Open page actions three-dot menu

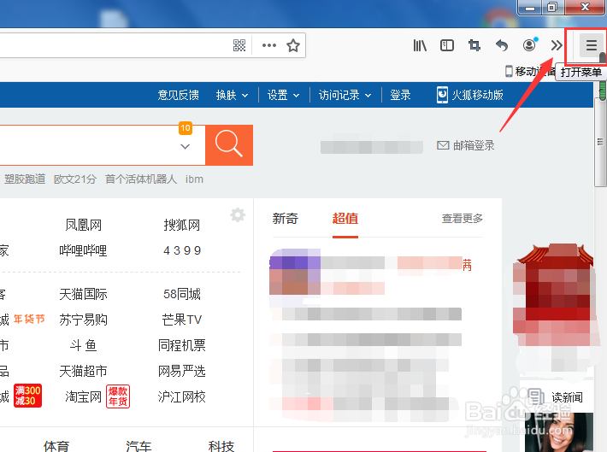tap(269, 45)
